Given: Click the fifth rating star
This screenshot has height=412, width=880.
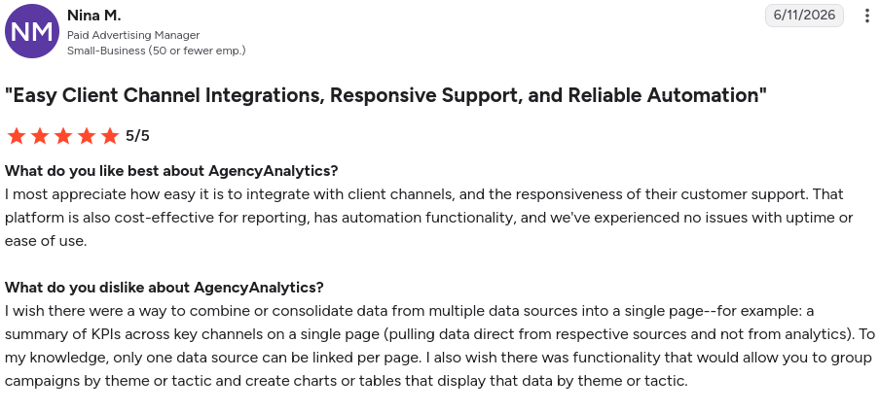Looking at the screenshot, I should pyautogui.click(x=109, y=136).
